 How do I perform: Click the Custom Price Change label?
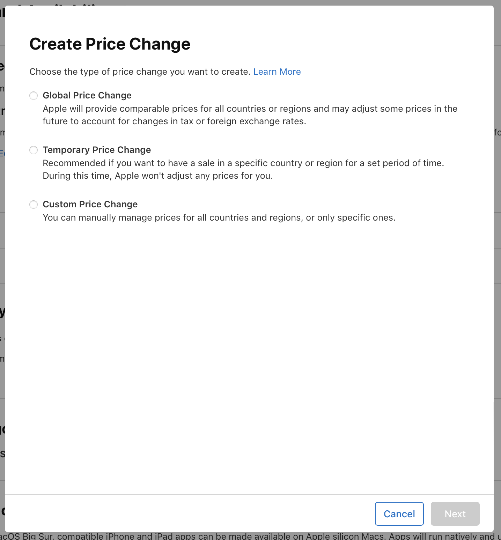click(90, 205)
